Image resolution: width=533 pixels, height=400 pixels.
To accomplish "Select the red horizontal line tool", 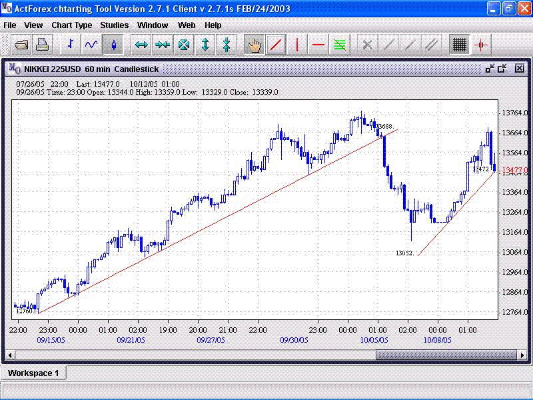I will pos(318,45).
